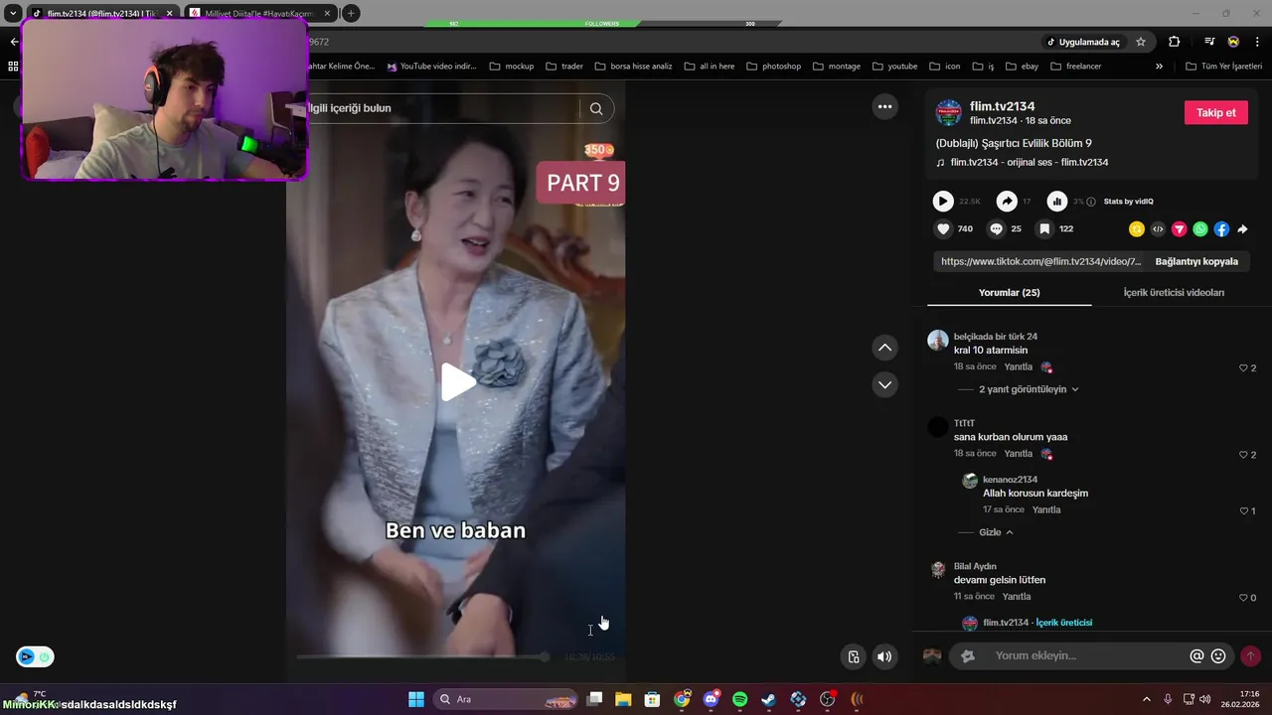
Task: Click the Takip et follow button
Action: [1215, 112]
